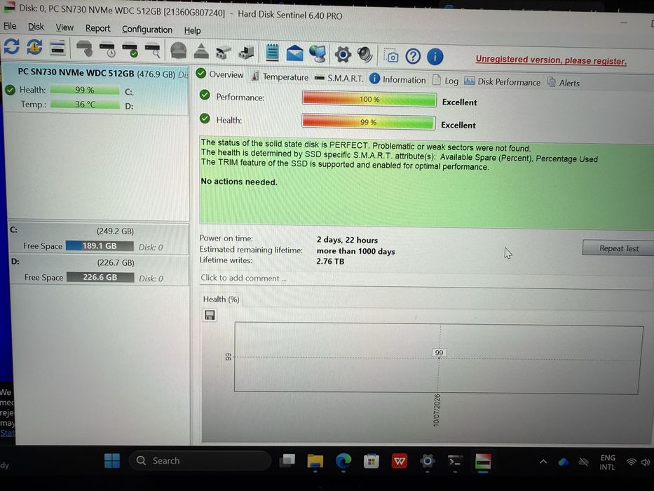Viewport: 654px width, 491px height.
Task: Open File Explorer from the taskbar
Action: 315,461
